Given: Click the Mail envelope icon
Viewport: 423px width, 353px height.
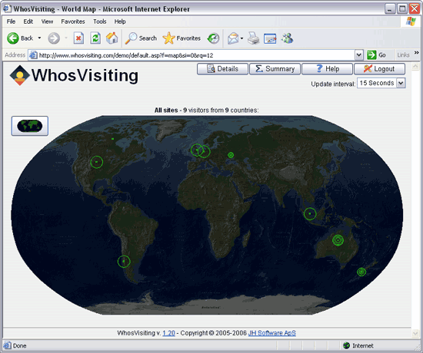Looking at the screenshot, I should 233,38.
